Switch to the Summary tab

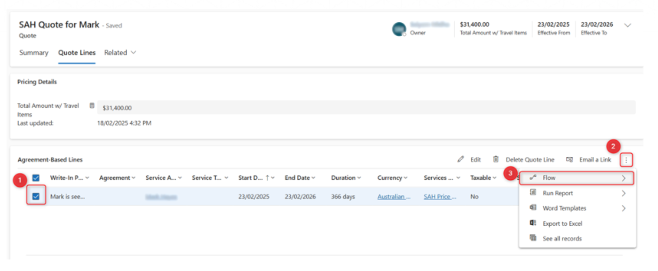(x=34, y=53)
